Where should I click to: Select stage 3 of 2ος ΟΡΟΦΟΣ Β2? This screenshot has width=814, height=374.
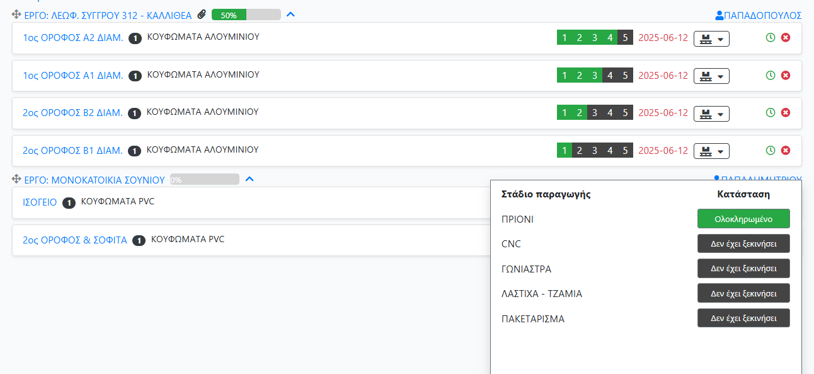pos(595,113)
